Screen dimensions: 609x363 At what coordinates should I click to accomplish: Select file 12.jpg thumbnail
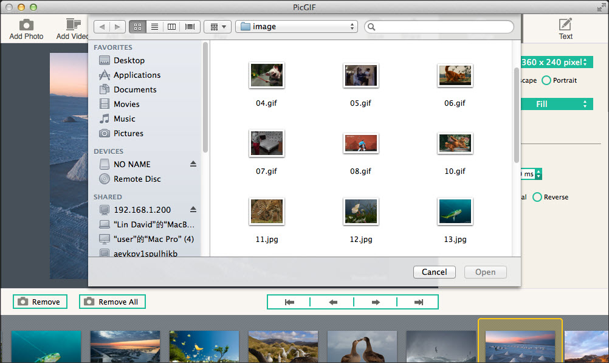[x=361, y=212]
